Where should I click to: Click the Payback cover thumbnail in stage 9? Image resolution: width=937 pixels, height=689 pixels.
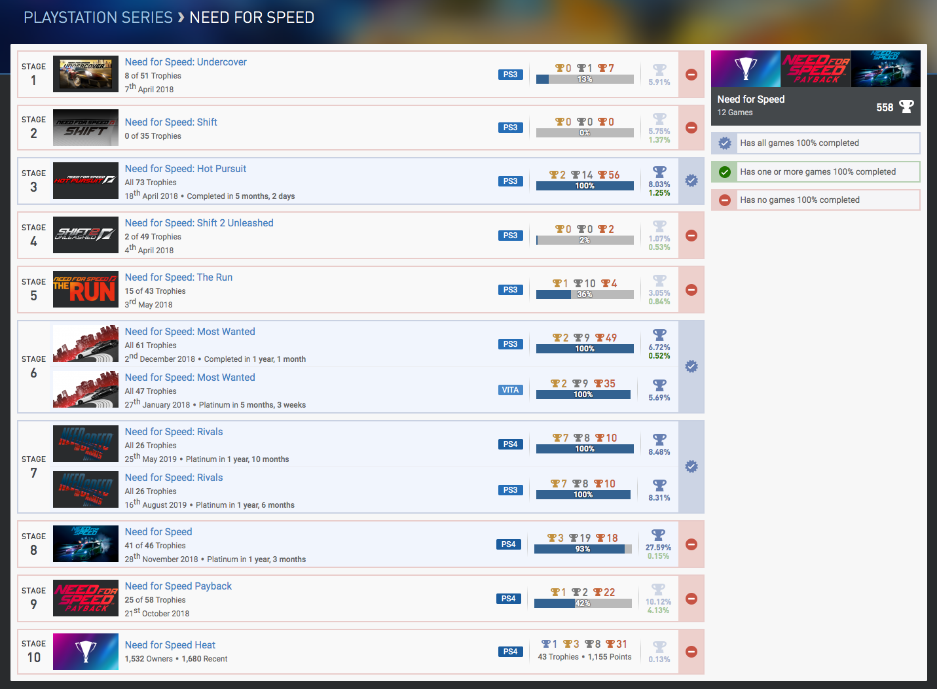coord(86,598)
